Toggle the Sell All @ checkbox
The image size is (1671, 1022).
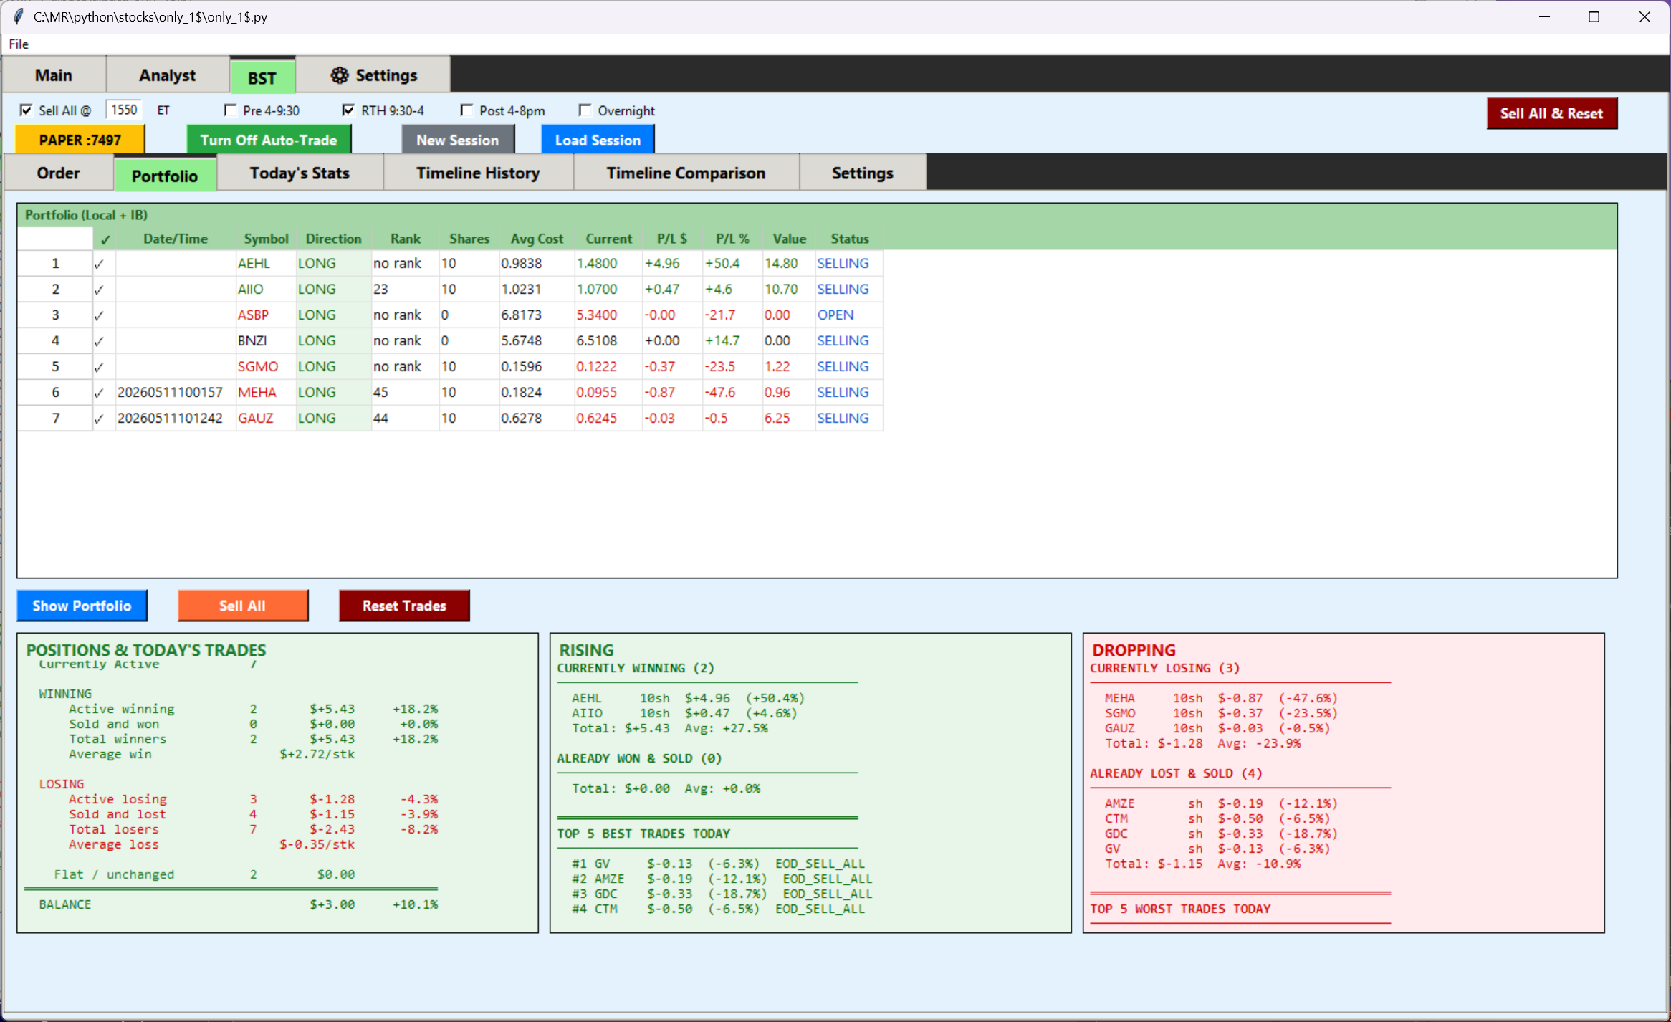coord(26,110)
